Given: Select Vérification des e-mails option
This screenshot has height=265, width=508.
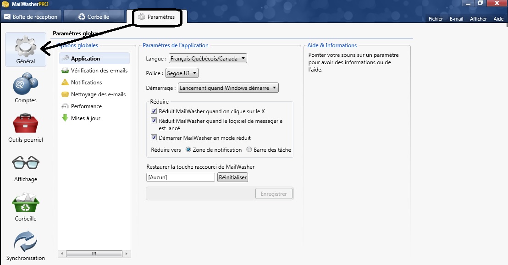Looking at the screenshot, I should click(94, 70).
